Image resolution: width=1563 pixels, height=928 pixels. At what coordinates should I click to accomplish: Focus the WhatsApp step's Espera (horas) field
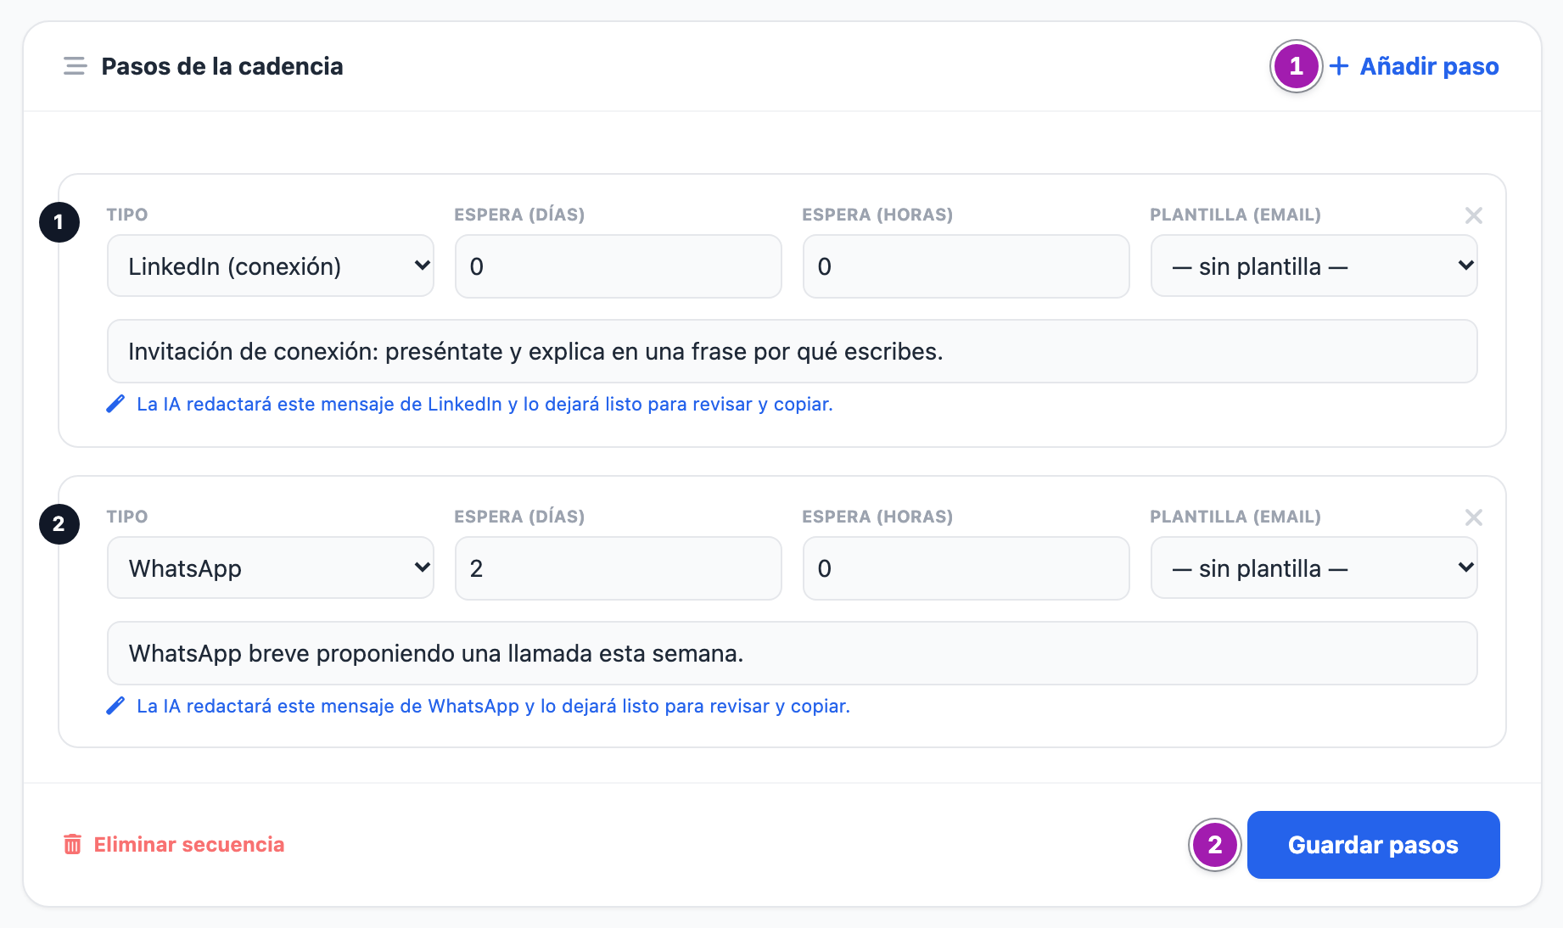(x=966, y=568)
